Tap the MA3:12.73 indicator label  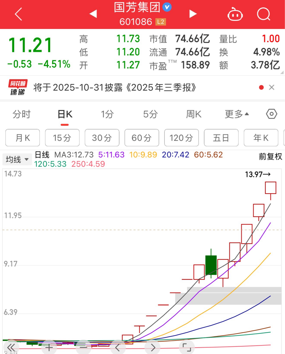click(74, 155)
